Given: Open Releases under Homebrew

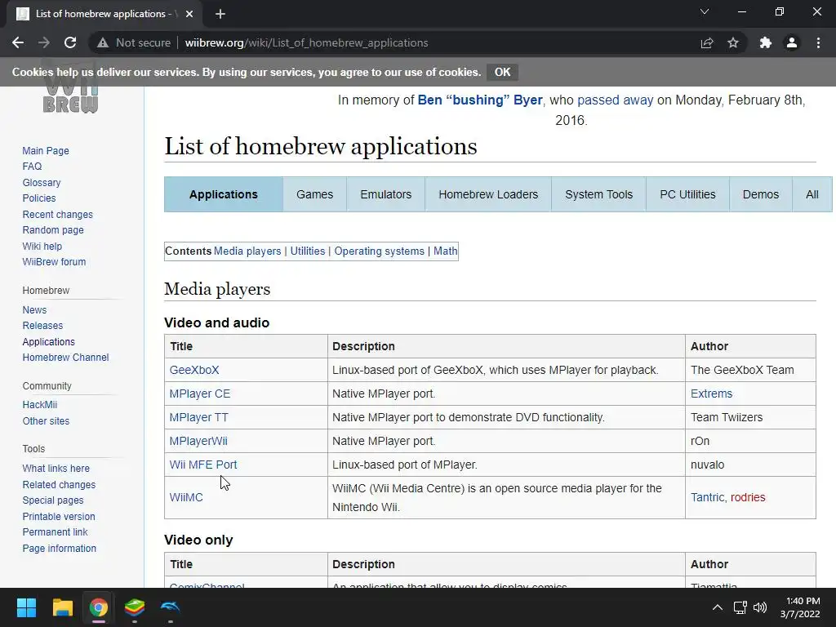Looking at the screenshot, I should pyautogui.click(x=42, y=326).
